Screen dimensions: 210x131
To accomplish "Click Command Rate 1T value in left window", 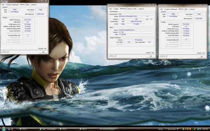I will [x=27, y=35].
